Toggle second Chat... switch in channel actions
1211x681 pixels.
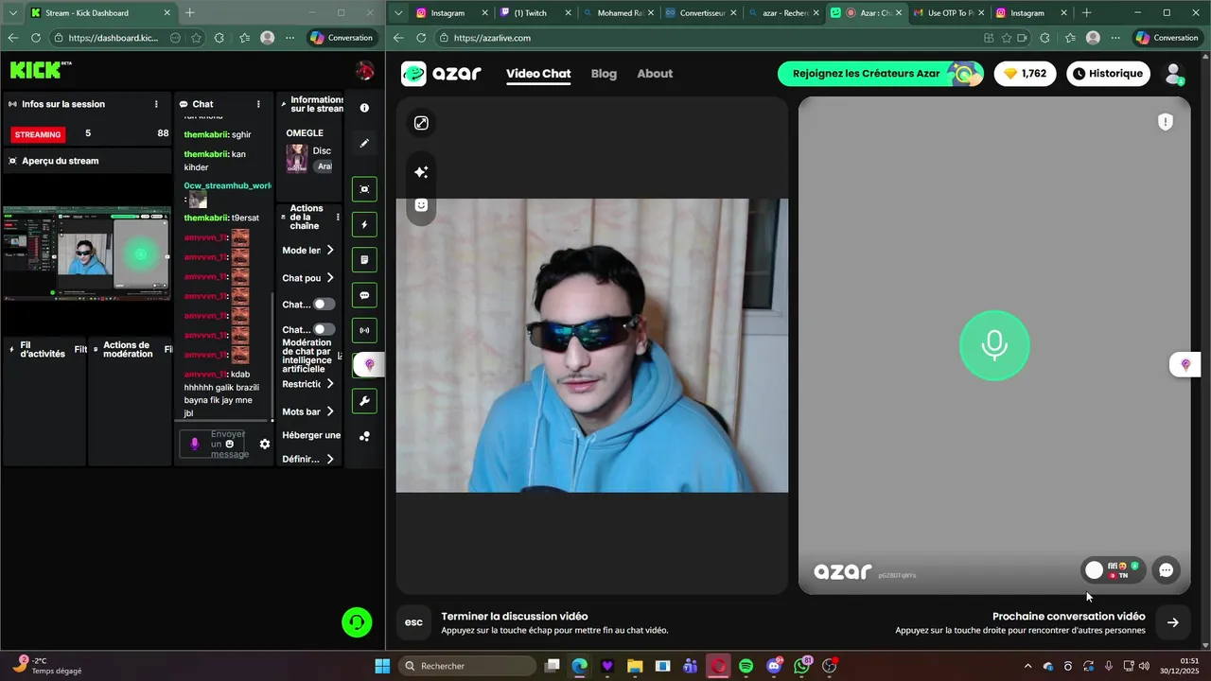click(324, 330)
